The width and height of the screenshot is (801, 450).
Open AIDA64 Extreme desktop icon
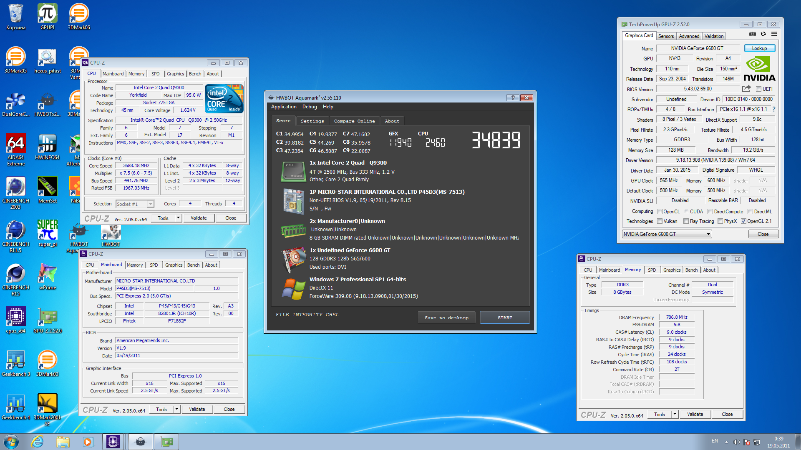tap(15, 149)
